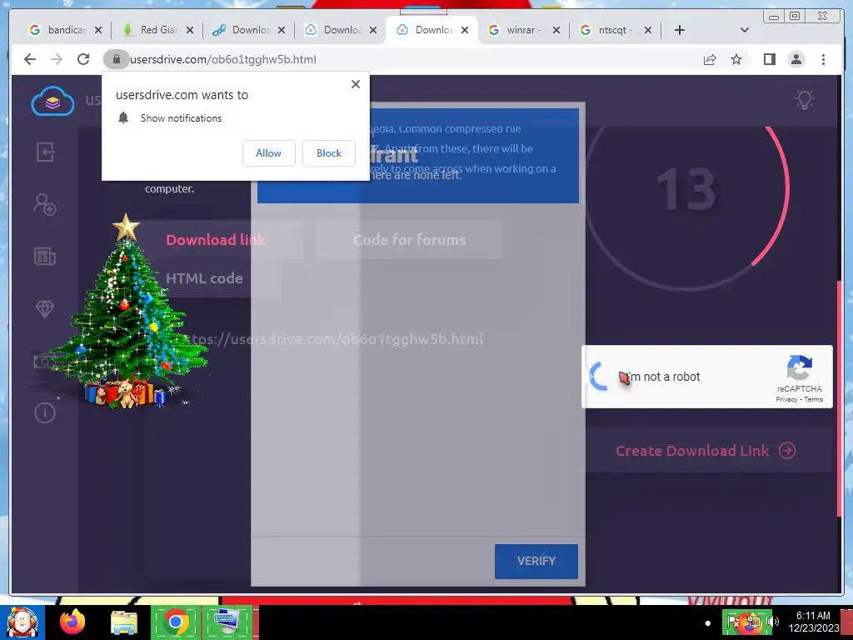
Task: Open the browser side panel
Action: pos(769,59)
